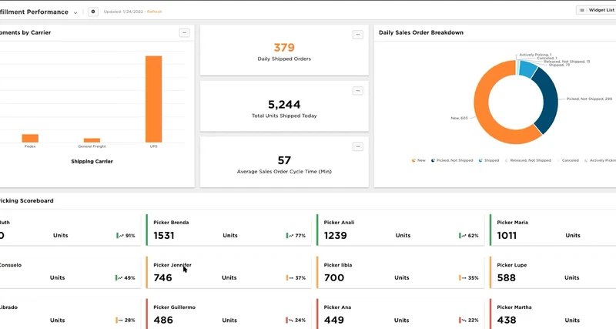Viewport: 616px width, 329px height.
Task: Toggle the Shipped legend entry
Action: tap(489, 160)
